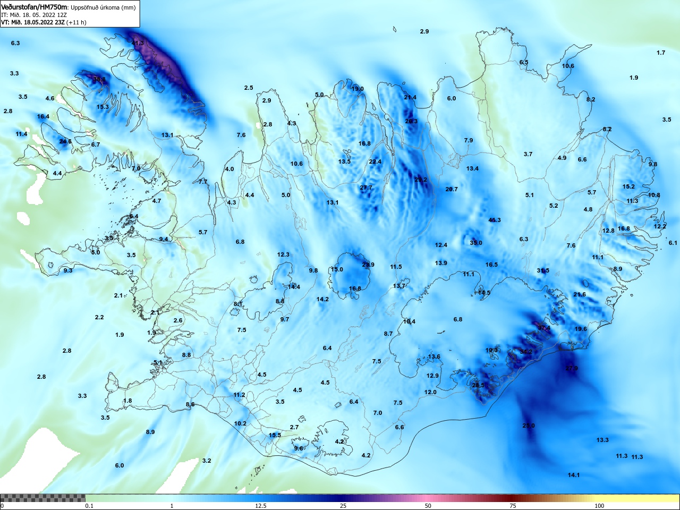Screen dimensions: 680x510
Task: Click the 37.4 precipitation value
Action: click(x=544, y=328)
